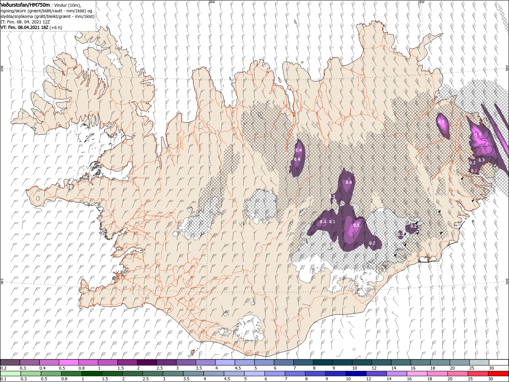Click the 0.7 precipitation value on the map
This screenshot has height=382, width=509.
(x=441, y=123)
